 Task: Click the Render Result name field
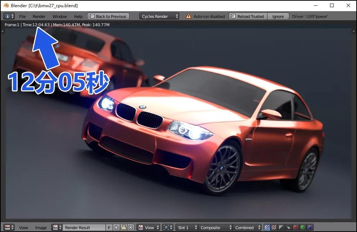point(84,227)
